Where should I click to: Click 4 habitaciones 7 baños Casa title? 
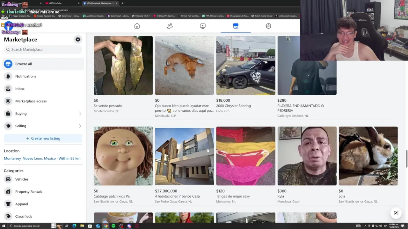tap(177, 196)
